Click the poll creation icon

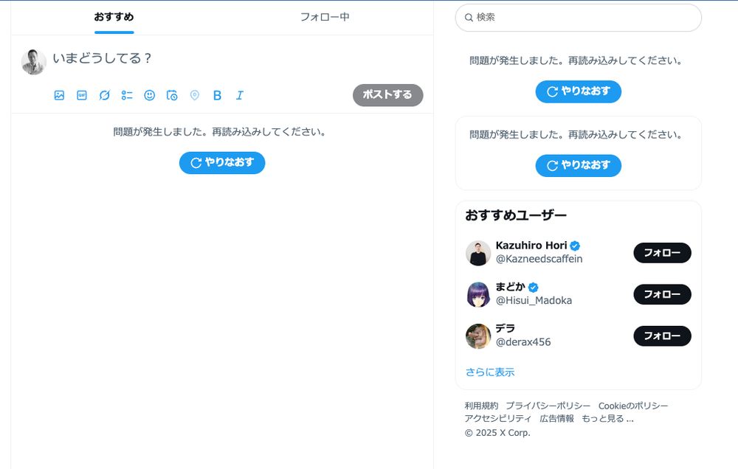pos(126,95)
